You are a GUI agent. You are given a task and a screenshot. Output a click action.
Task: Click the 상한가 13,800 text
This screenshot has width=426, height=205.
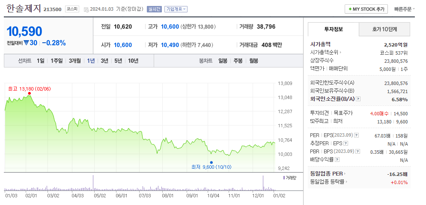click(198, 26)
